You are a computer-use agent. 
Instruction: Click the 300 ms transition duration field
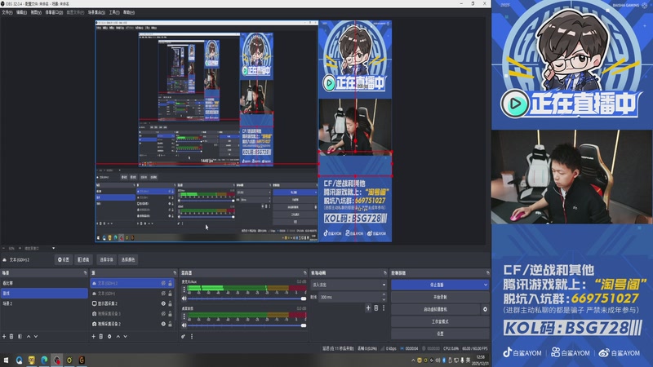coord(350,297)
